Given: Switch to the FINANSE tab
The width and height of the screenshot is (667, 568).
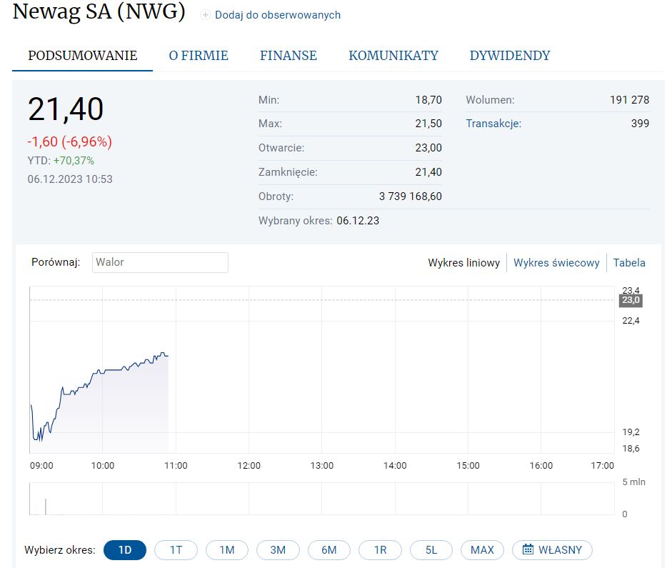Looking at the screenshot, I should pyautogui.click(x=289, y=56).
